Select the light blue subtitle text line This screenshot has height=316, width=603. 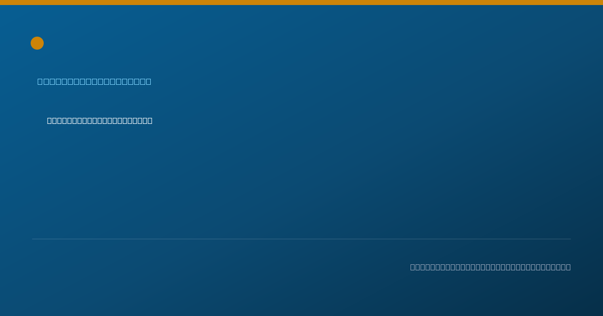[x=94, y=81]
